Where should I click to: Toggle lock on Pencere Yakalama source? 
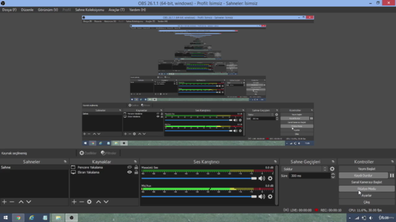click(136, 167)
